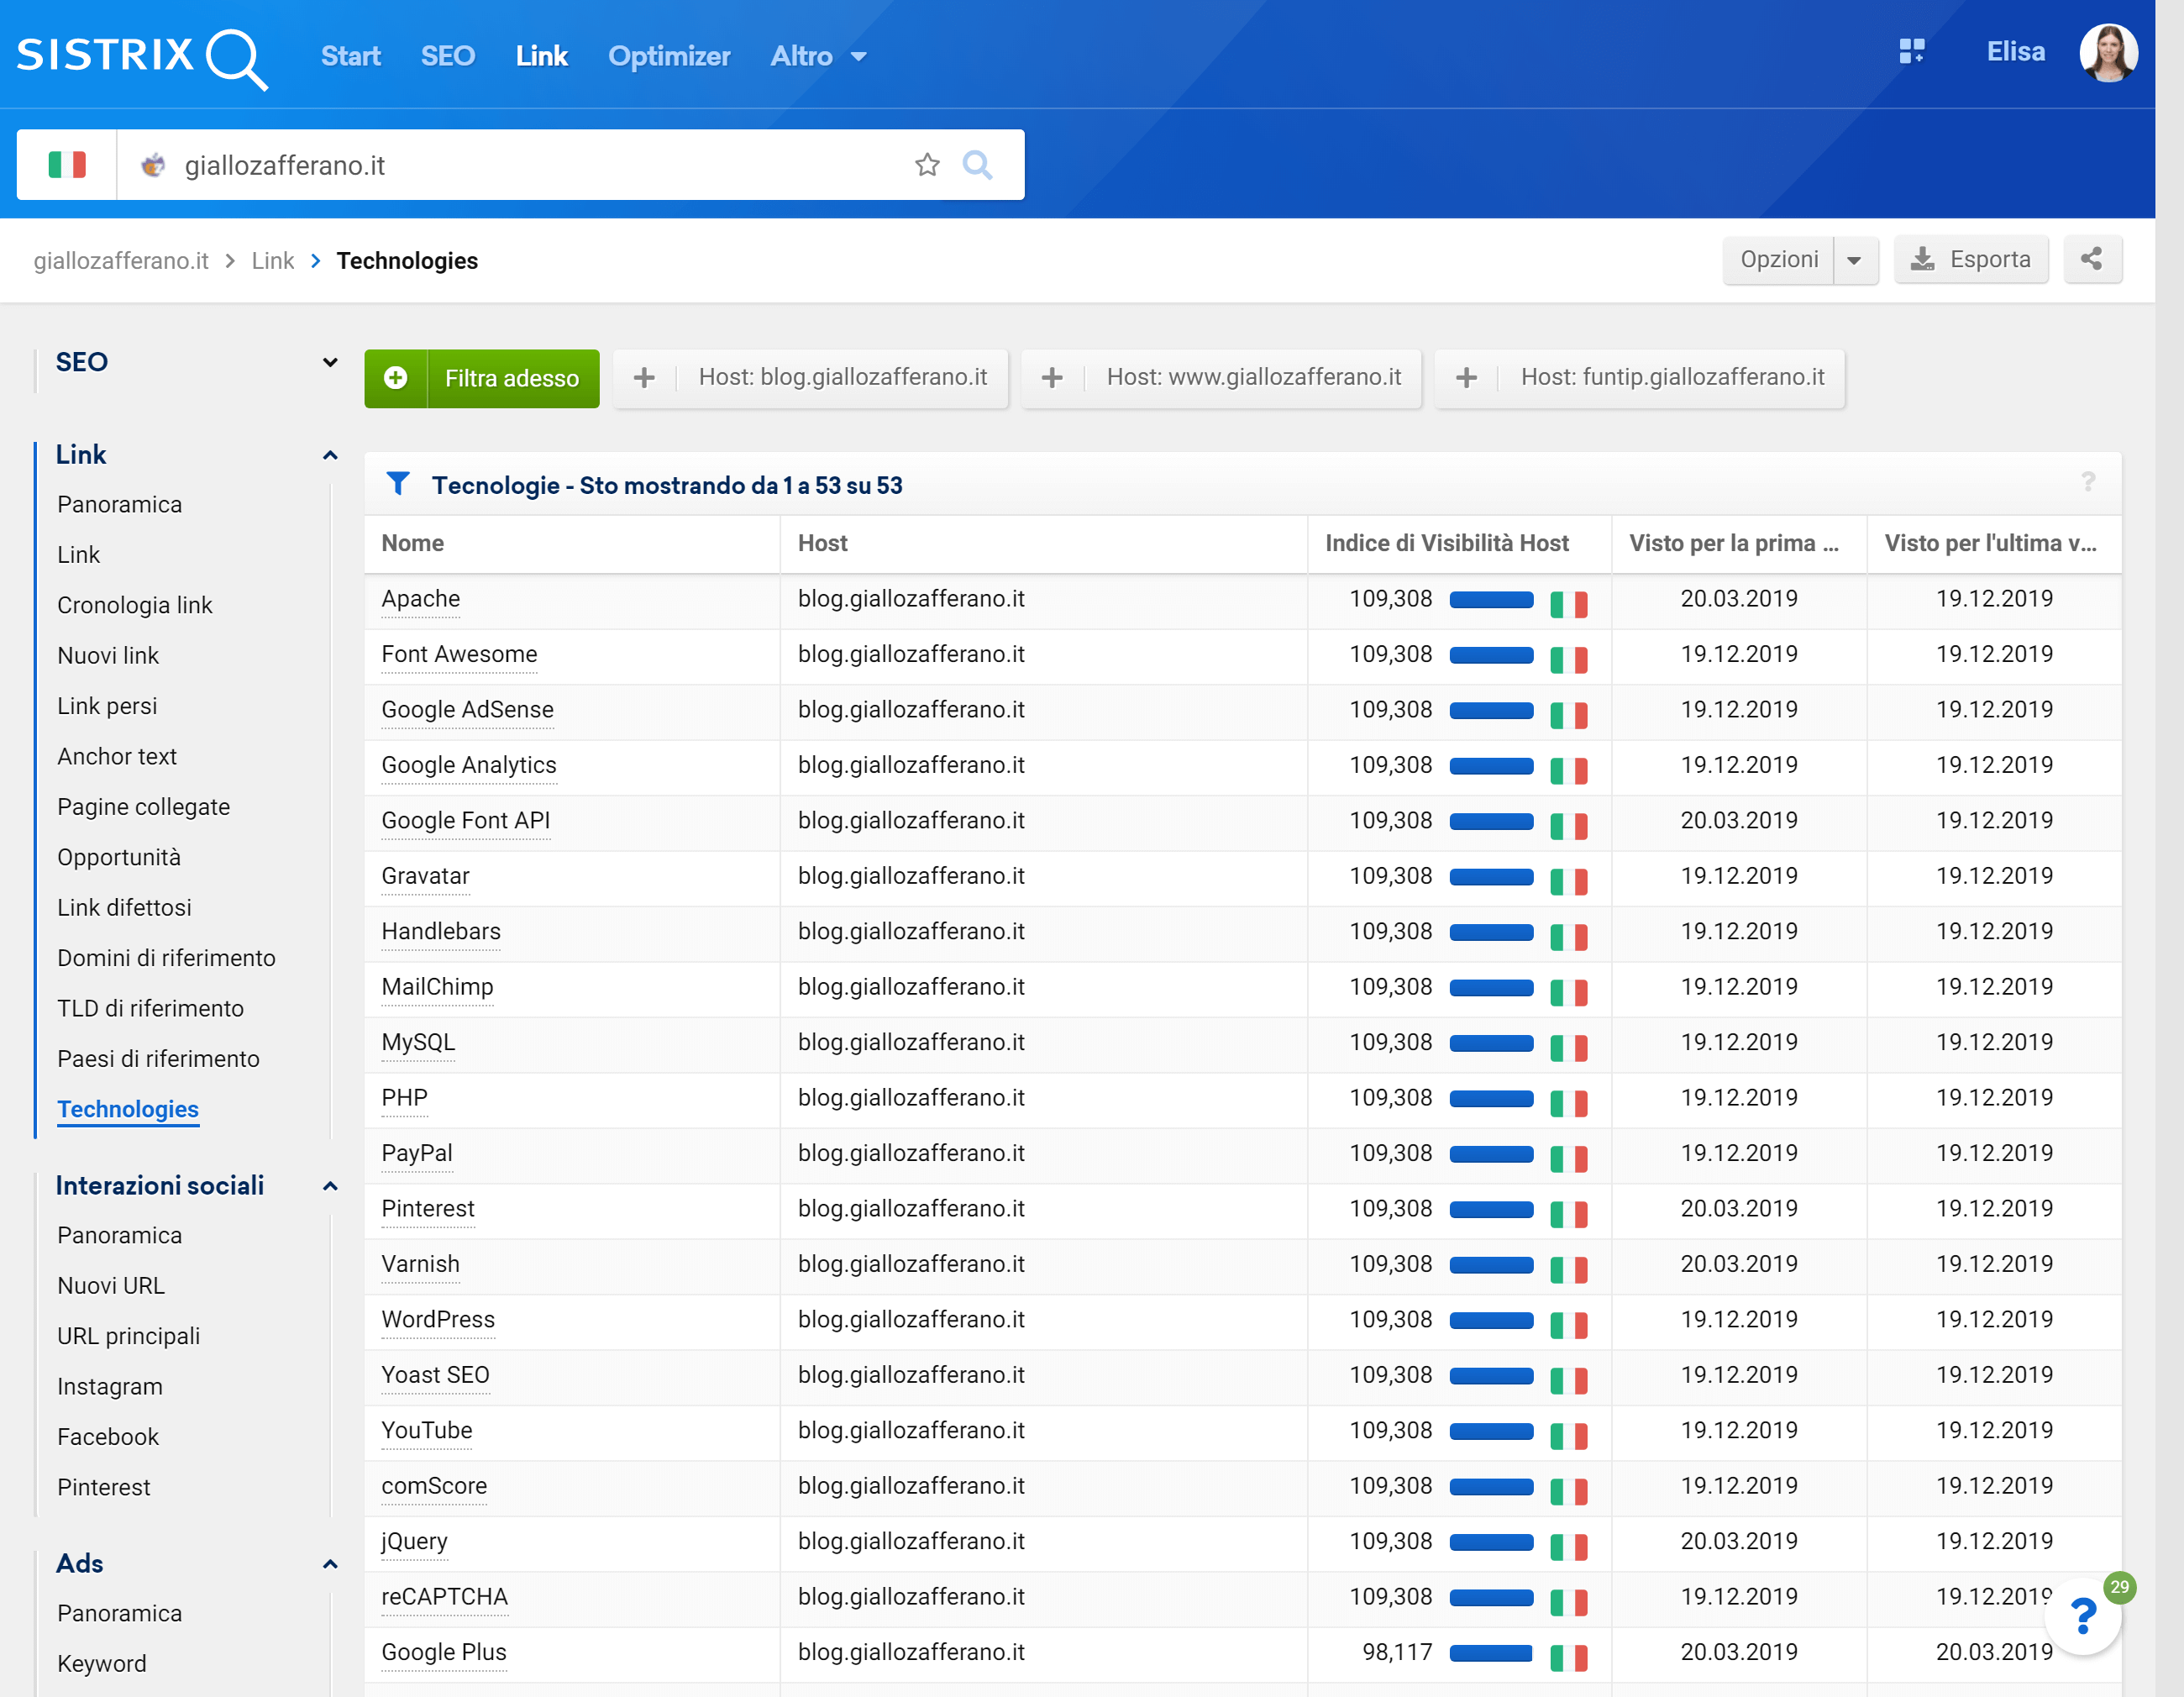The width and height of the screenshot is (2184, 1697).
Task: Click the magnifier search icon in the search bar
Action: tap(977, 165)
